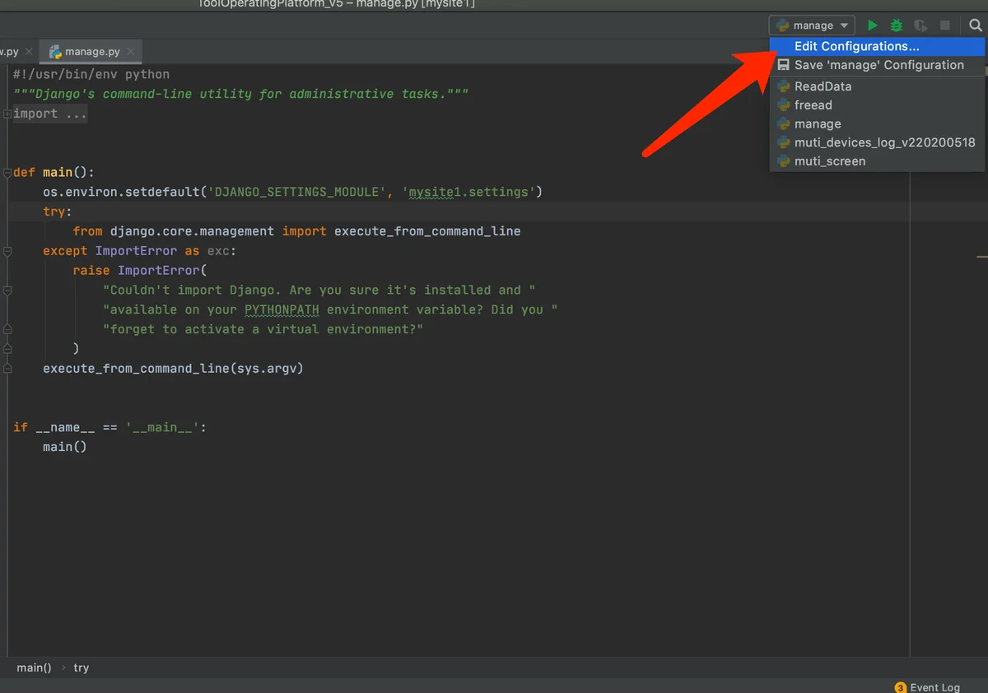Click the Python file icon on manage.py tab
This screenshot has width=988, height=693.
tap(56, 51)
